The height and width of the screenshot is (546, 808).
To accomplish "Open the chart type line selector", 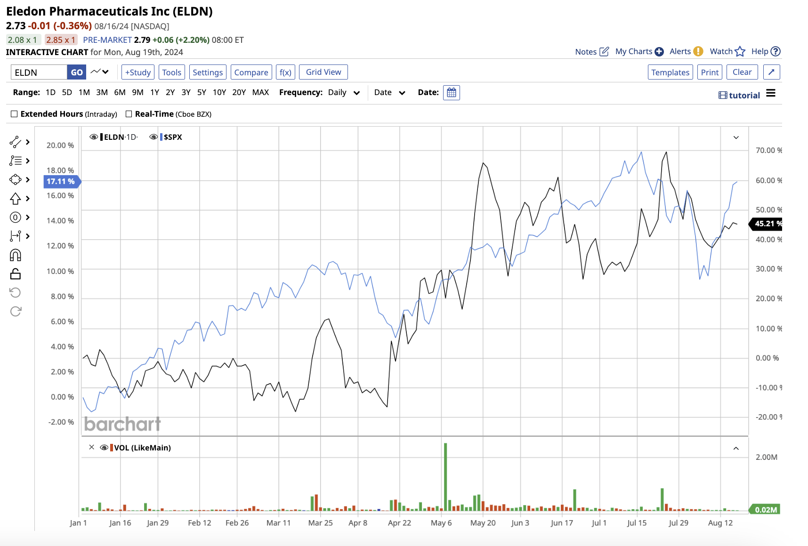I will click(x=100, y=72).
